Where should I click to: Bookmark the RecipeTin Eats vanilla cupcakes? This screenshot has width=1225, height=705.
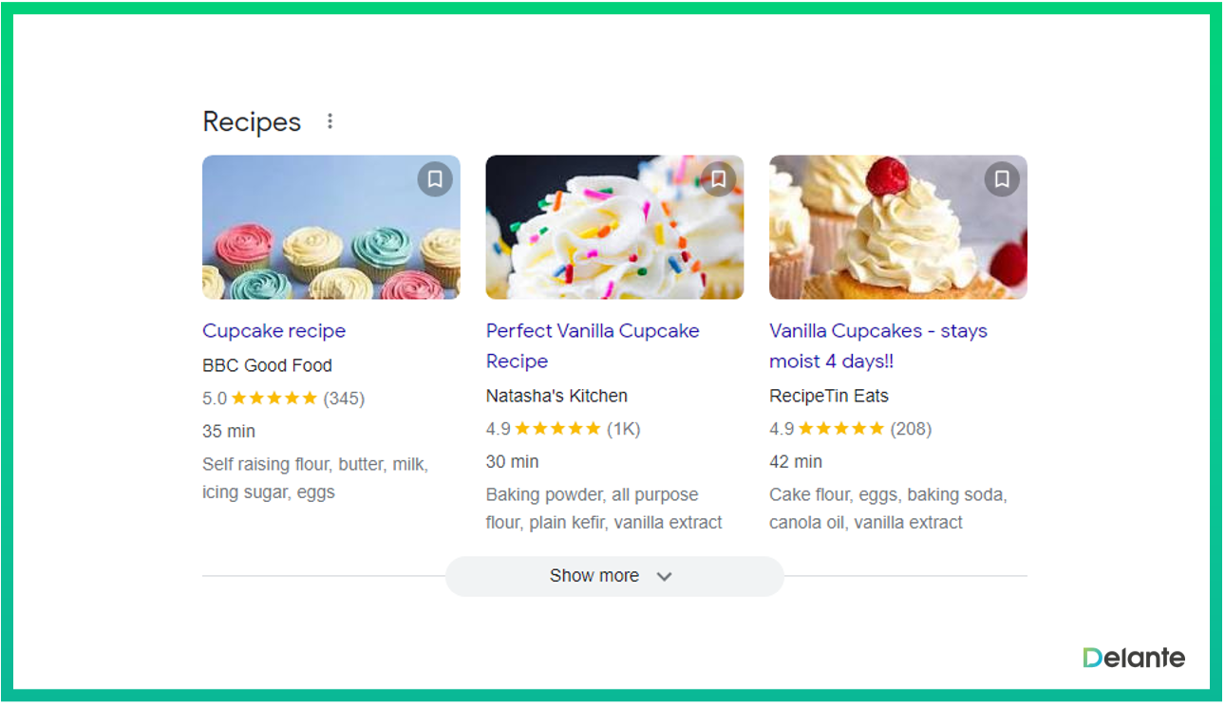pyautogui.click(x=1002, y=178)
